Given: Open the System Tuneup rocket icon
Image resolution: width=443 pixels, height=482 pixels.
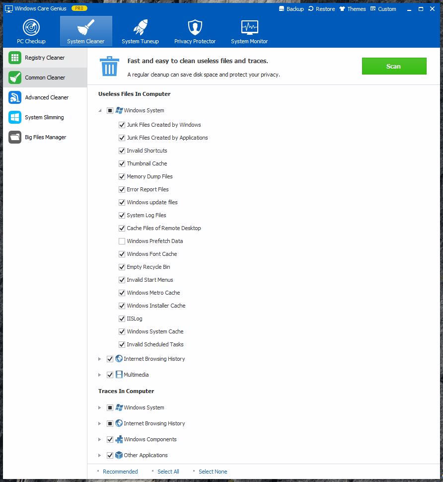Looking at the screenshot, I should [x=141, y=27].
